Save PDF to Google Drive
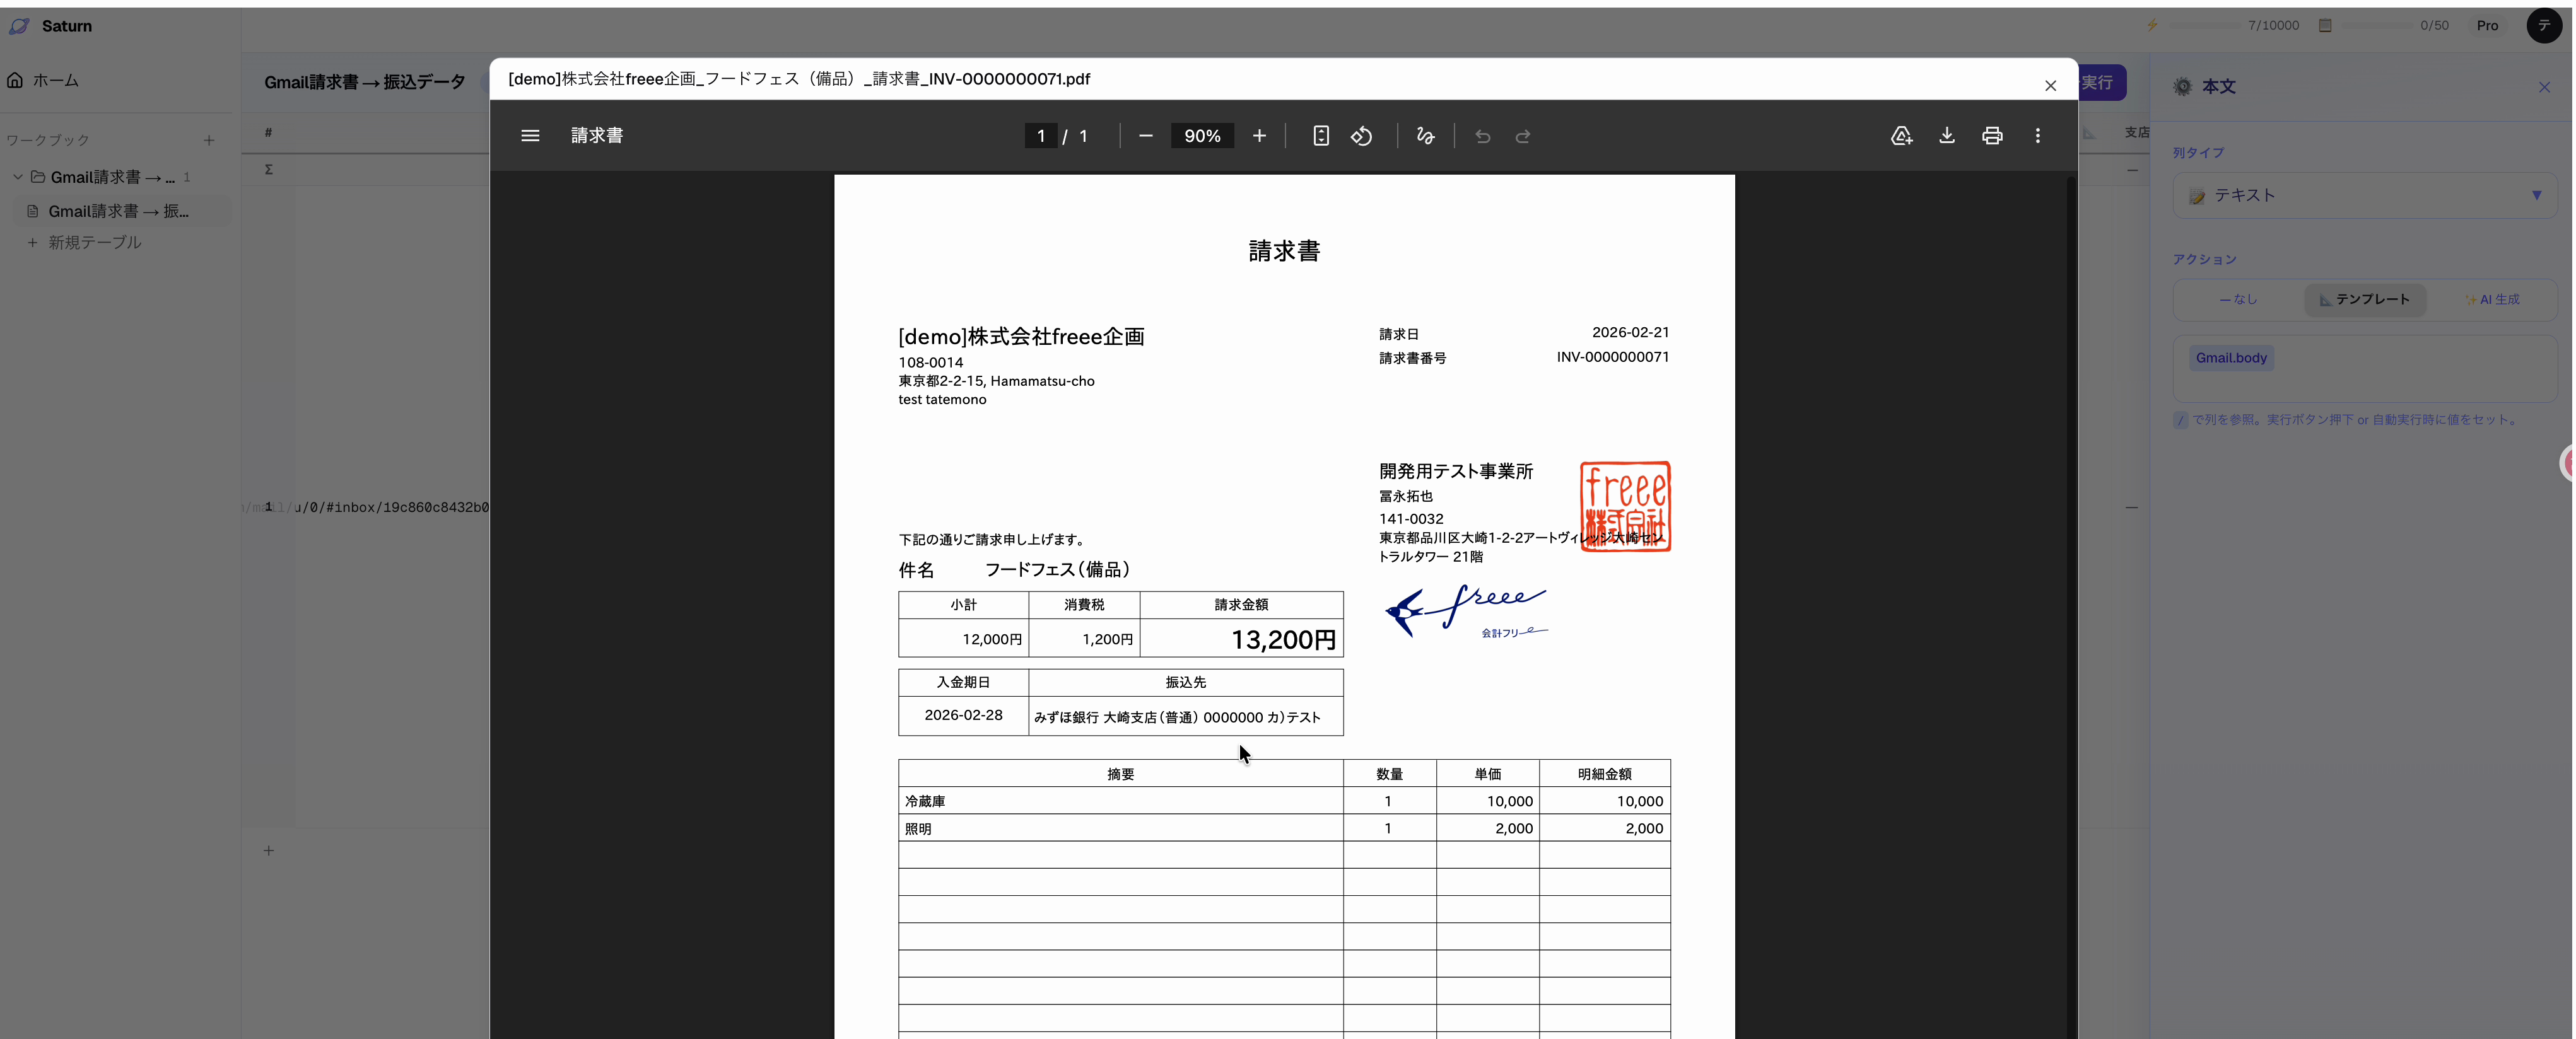The width and height of the screenshot is (2576, 1039). pyautogui.click(x=1901, y=136)
